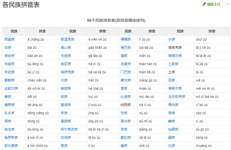
Task: Open the 毛南族 link
Action: pyautogui.click(x=126, y=64)
